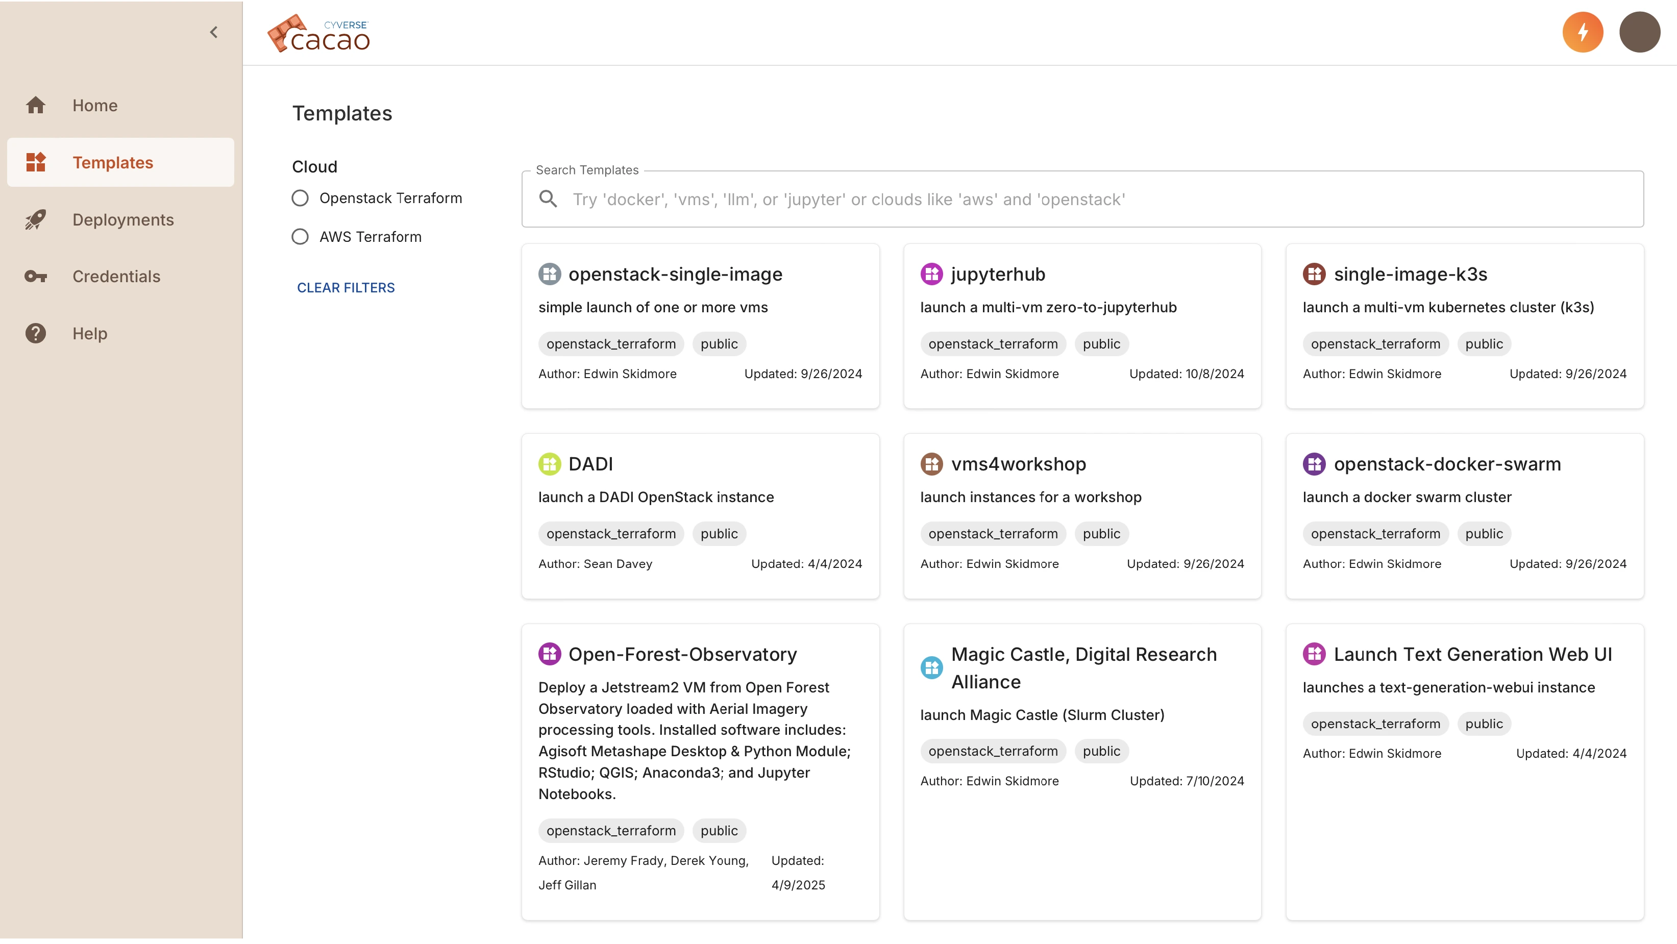
Task: Click 'launch a multi-vm kubernetes cluster (k3s)'
Action: tap(1448, 307)
